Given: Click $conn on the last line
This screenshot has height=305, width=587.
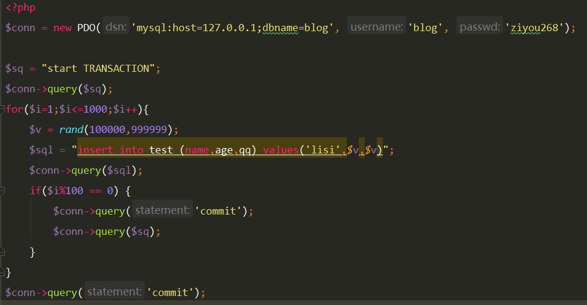Looking at the screenshot, I should pos(20,292).
